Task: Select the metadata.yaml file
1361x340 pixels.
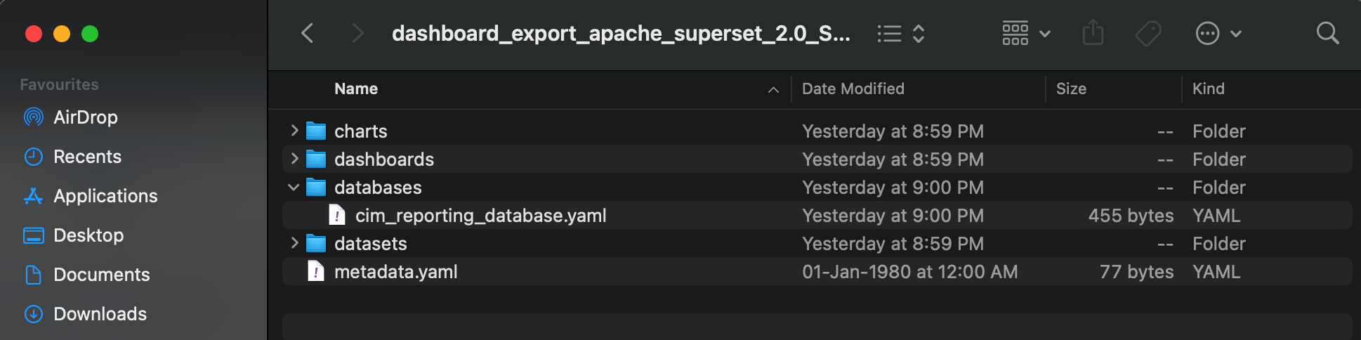Action: click(x=395, y=272)
